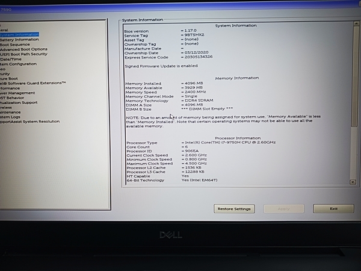This screenshot has height=271, width=361.
Task: Open System Logs category
Action: [10, 117]
